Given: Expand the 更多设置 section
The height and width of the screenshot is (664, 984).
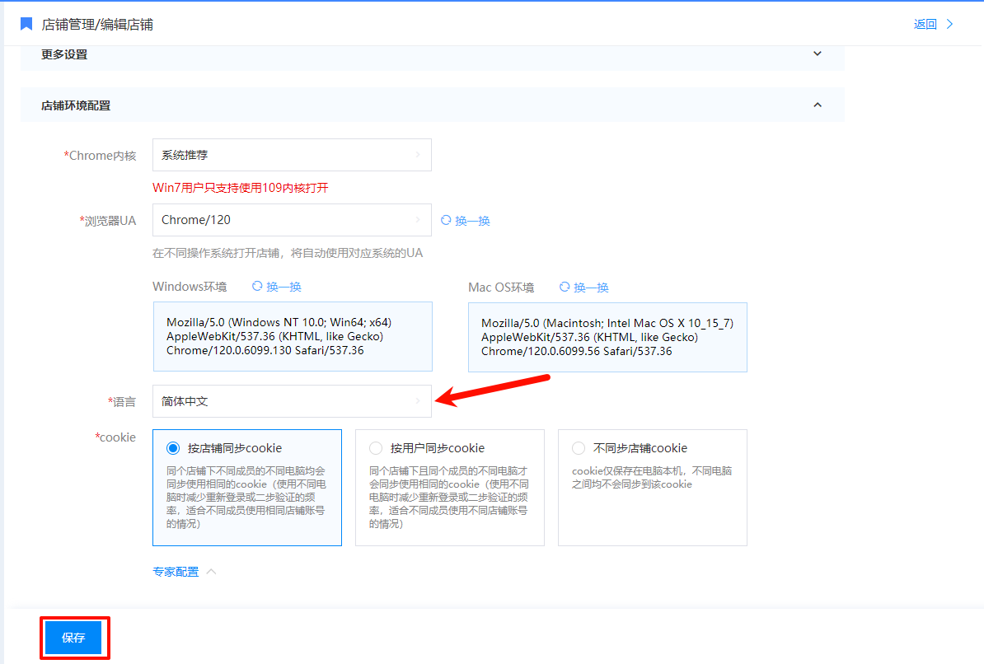Looking at the screenshot, I should pyautogui.click(x=818, y=54).
